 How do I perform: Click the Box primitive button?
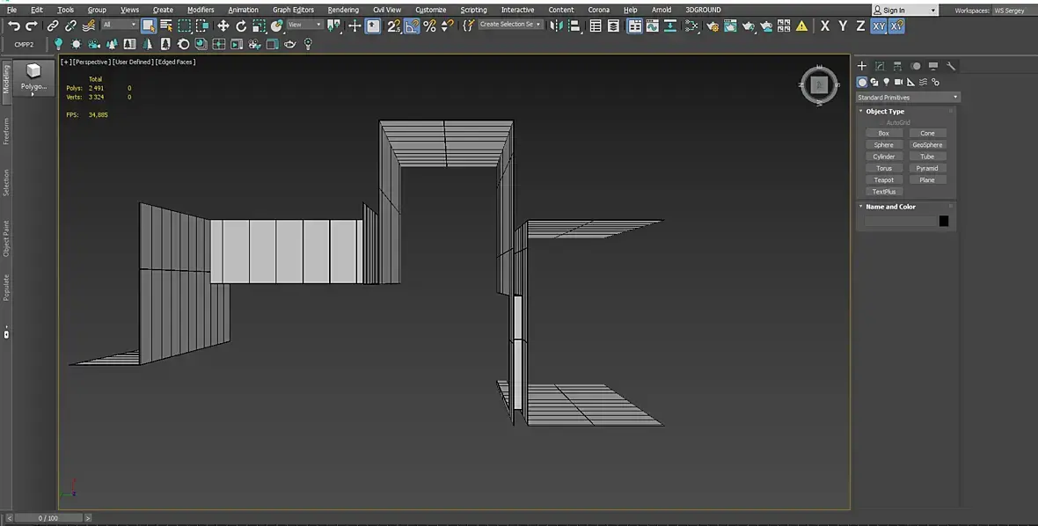click(884, 134)
